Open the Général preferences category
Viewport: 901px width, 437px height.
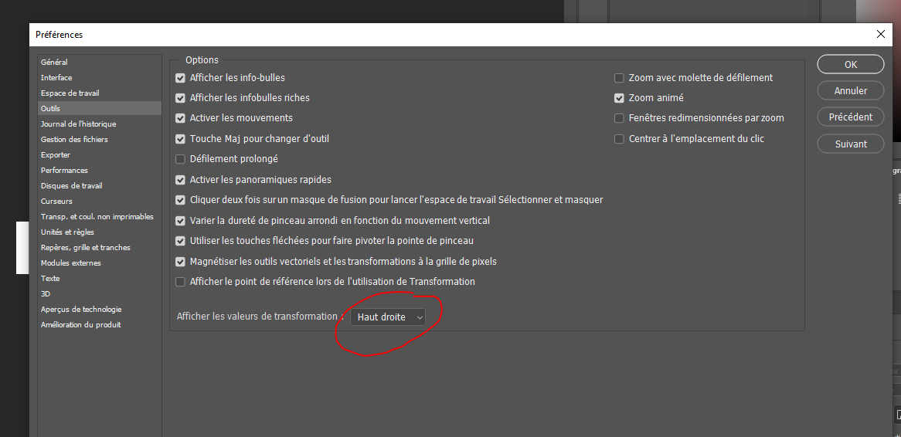coord(54,62)
